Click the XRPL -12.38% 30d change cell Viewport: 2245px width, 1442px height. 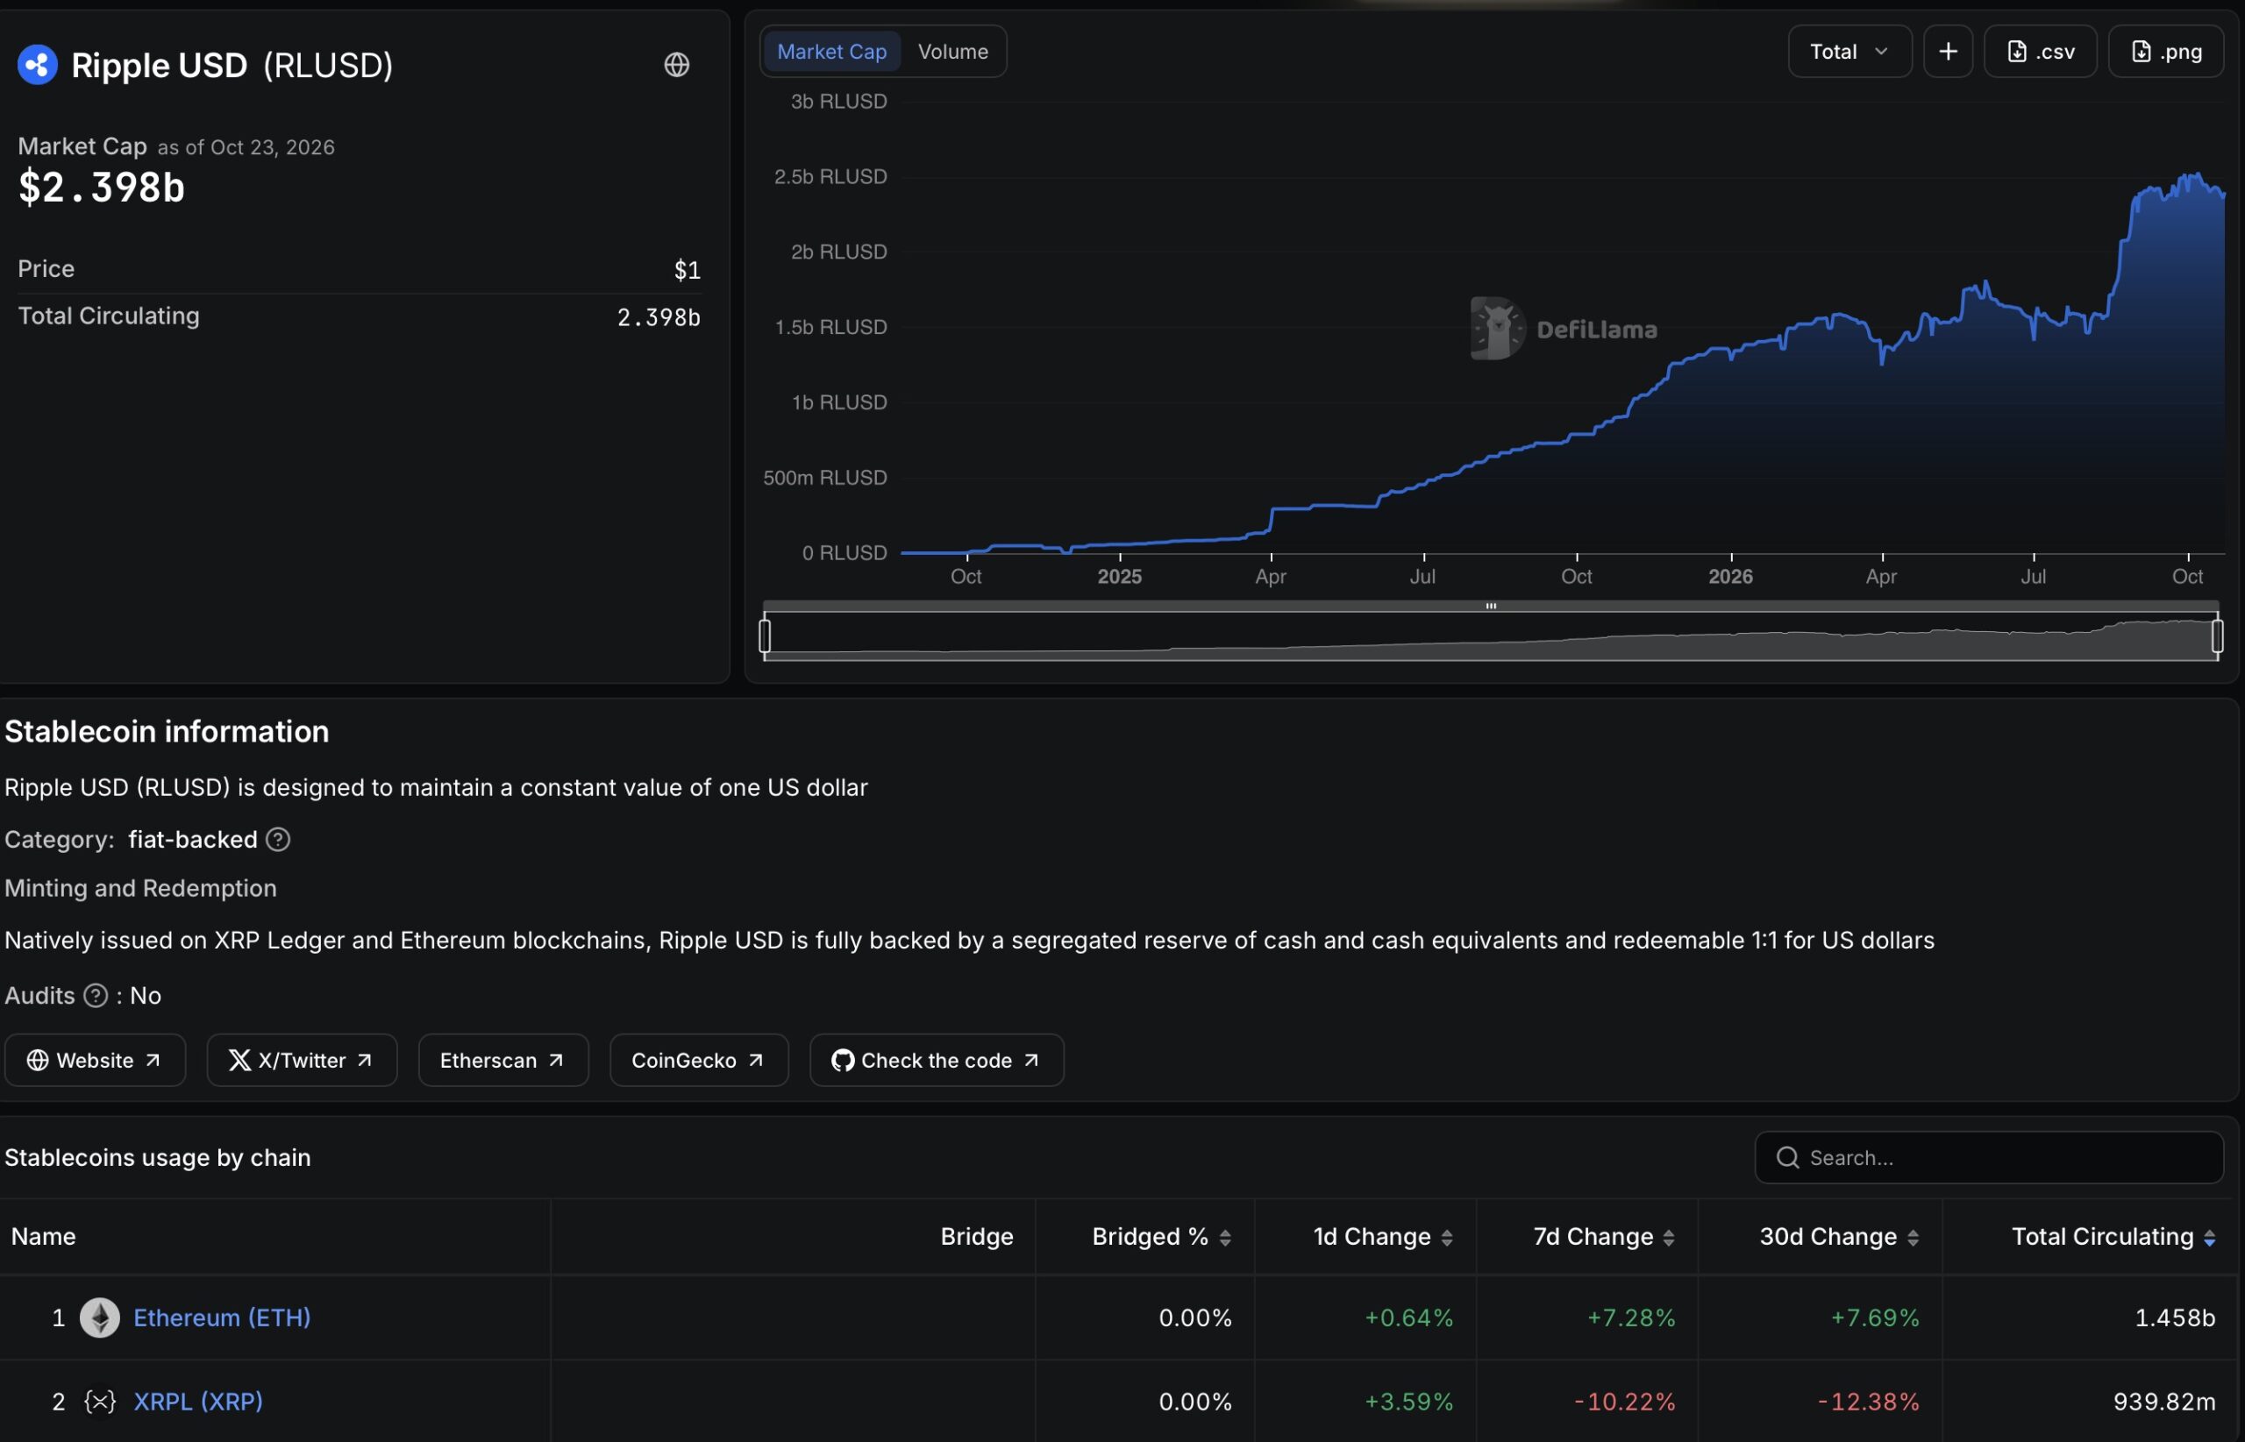click(x=1869, y=1402)
